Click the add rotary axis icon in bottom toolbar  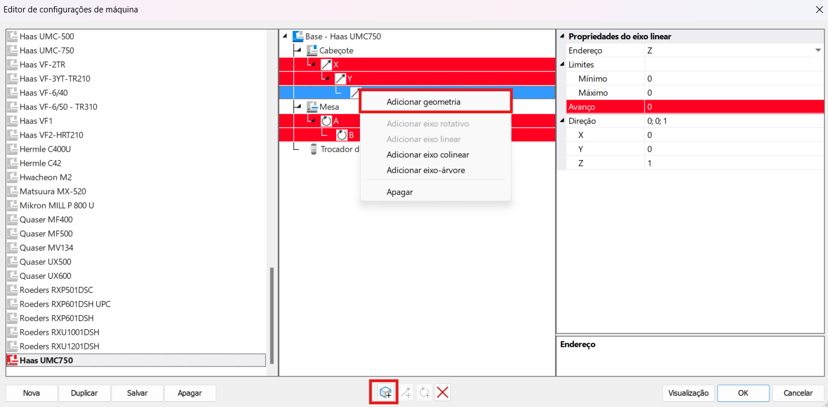(x=424, y=392)
